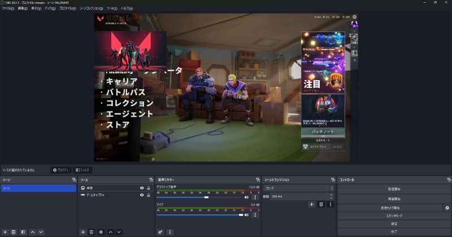The width and height of the screenshot is (452, 237).
Task: Open the audio mixer's bottom three-dot menu
Action: [170, 232]
